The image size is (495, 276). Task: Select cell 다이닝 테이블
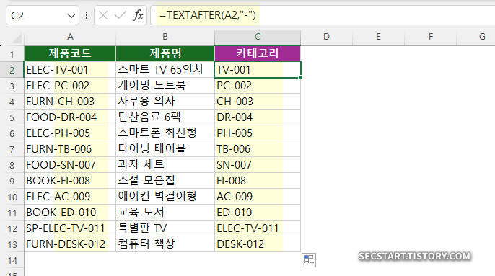[165, 149]
